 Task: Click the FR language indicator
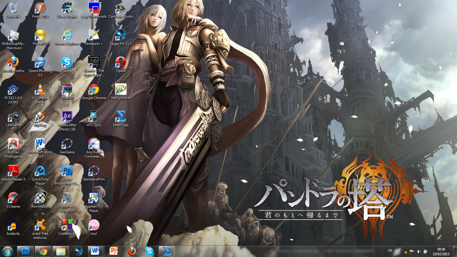point(390,251)
